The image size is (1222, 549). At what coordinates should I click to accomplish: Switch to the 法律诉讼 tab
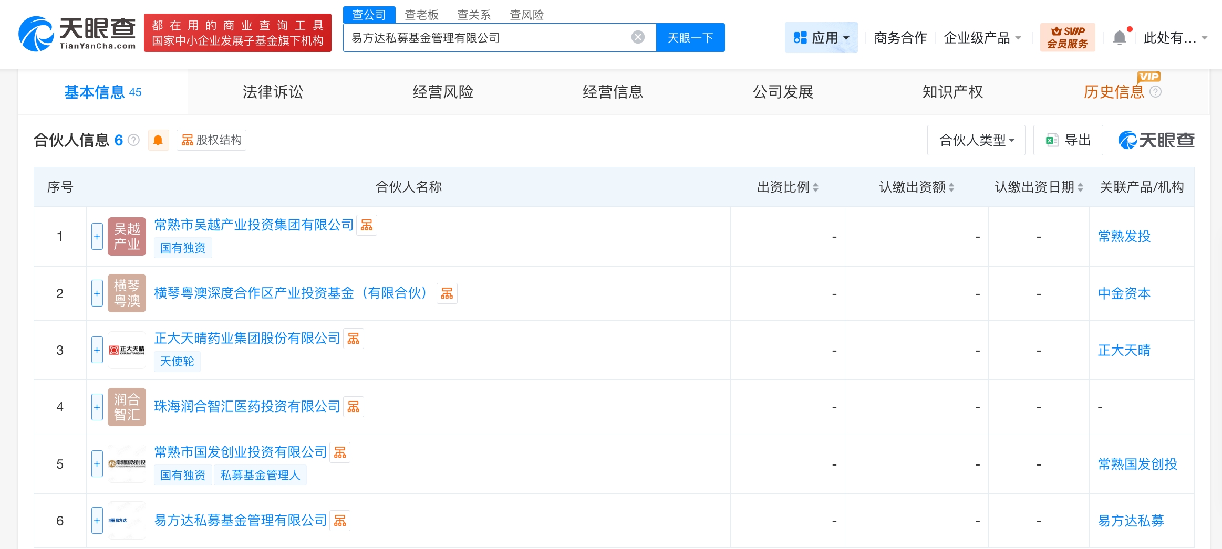(273, 92)
